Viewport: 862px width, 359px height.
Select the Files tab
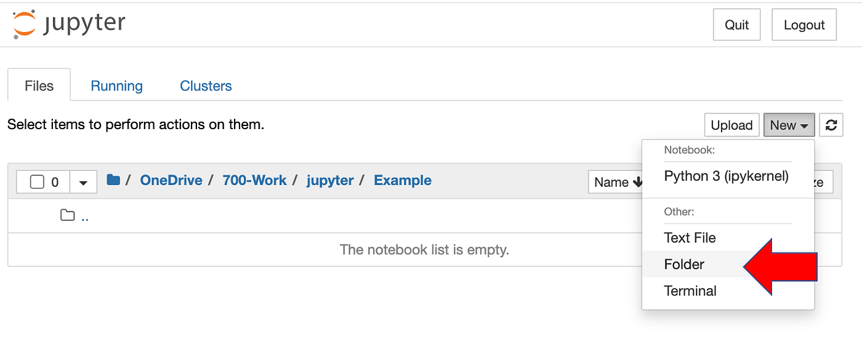pyautogui.click(x=39, y=85)
